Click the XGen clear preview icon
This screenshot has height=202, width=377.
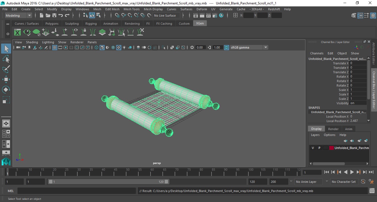[x=36, y=32]
